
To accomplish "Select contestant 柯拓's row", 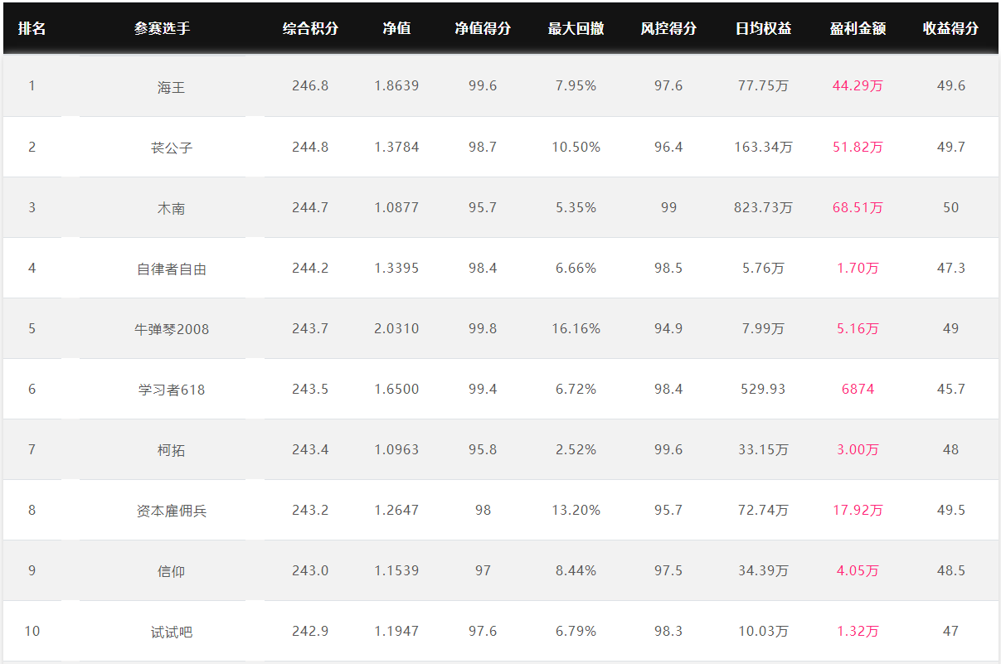I will click(x=501, y=449).
